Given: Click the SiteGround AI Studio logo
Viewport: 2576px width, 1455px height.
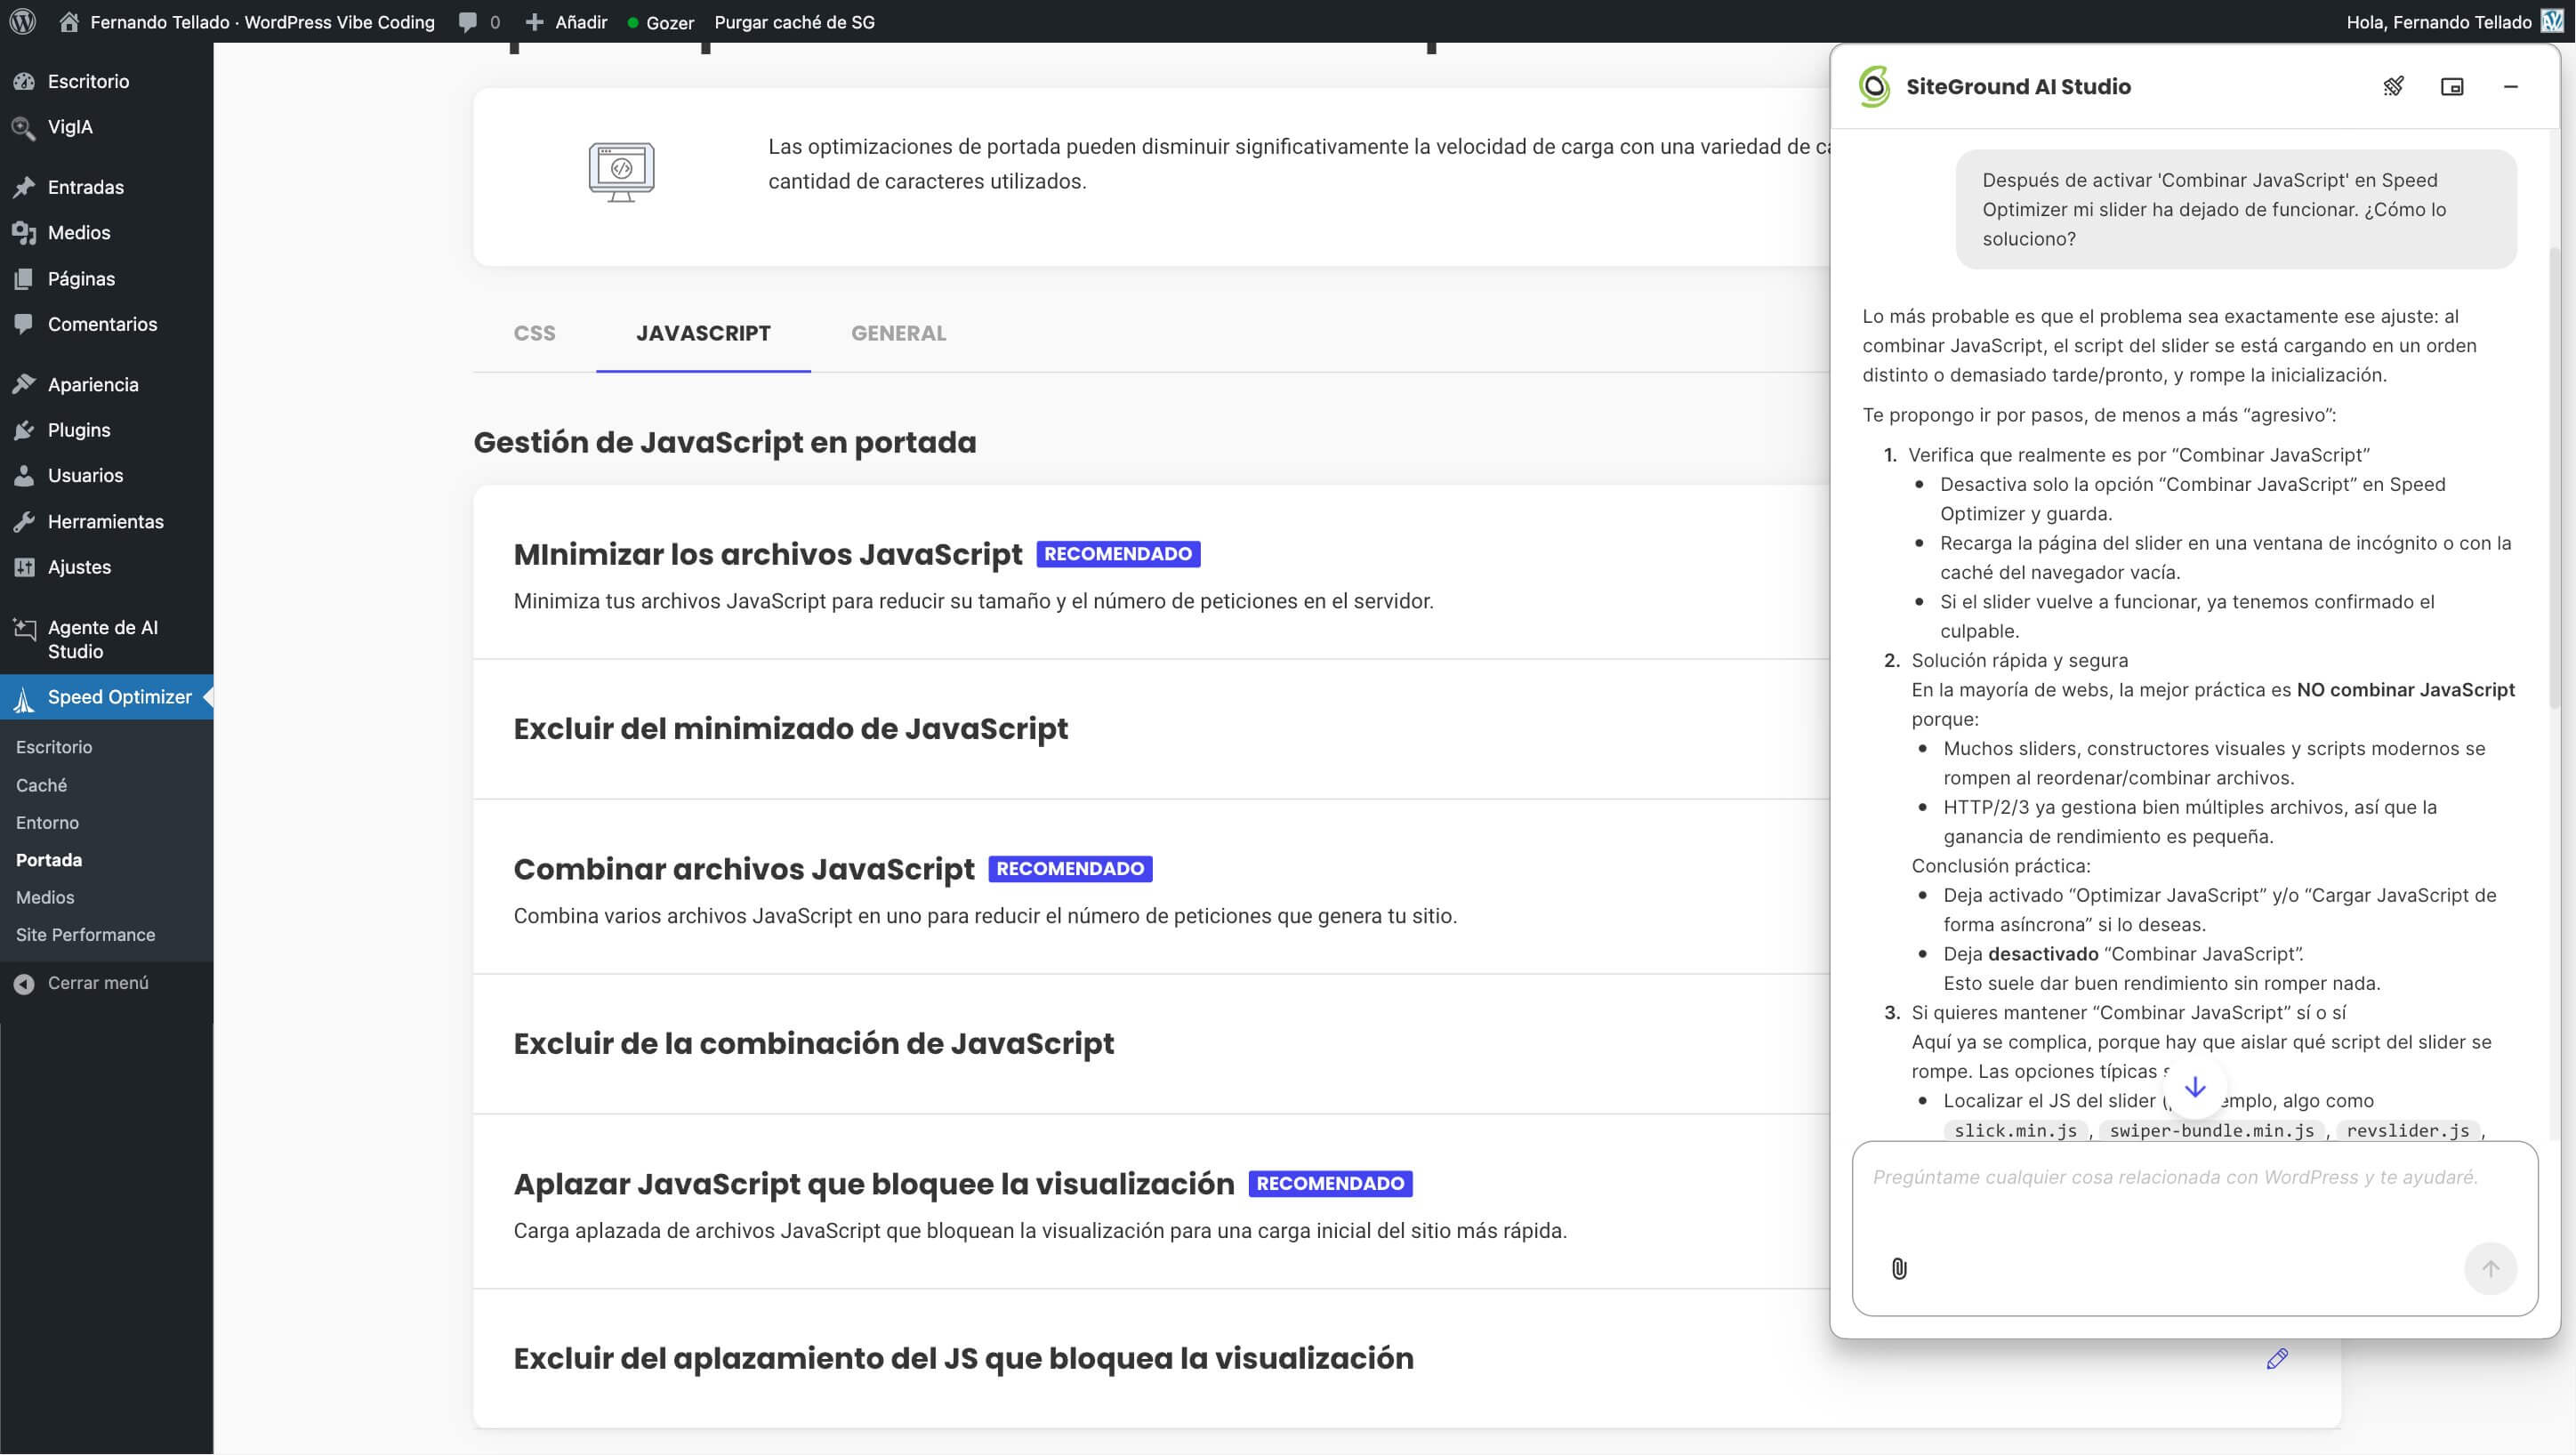Looking at the screenshot, I should [x=1874, y=86].
